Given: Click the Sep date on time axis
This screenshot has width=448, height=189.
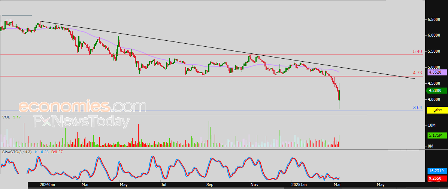Looking at the screenshot, I should click(210, 185).
